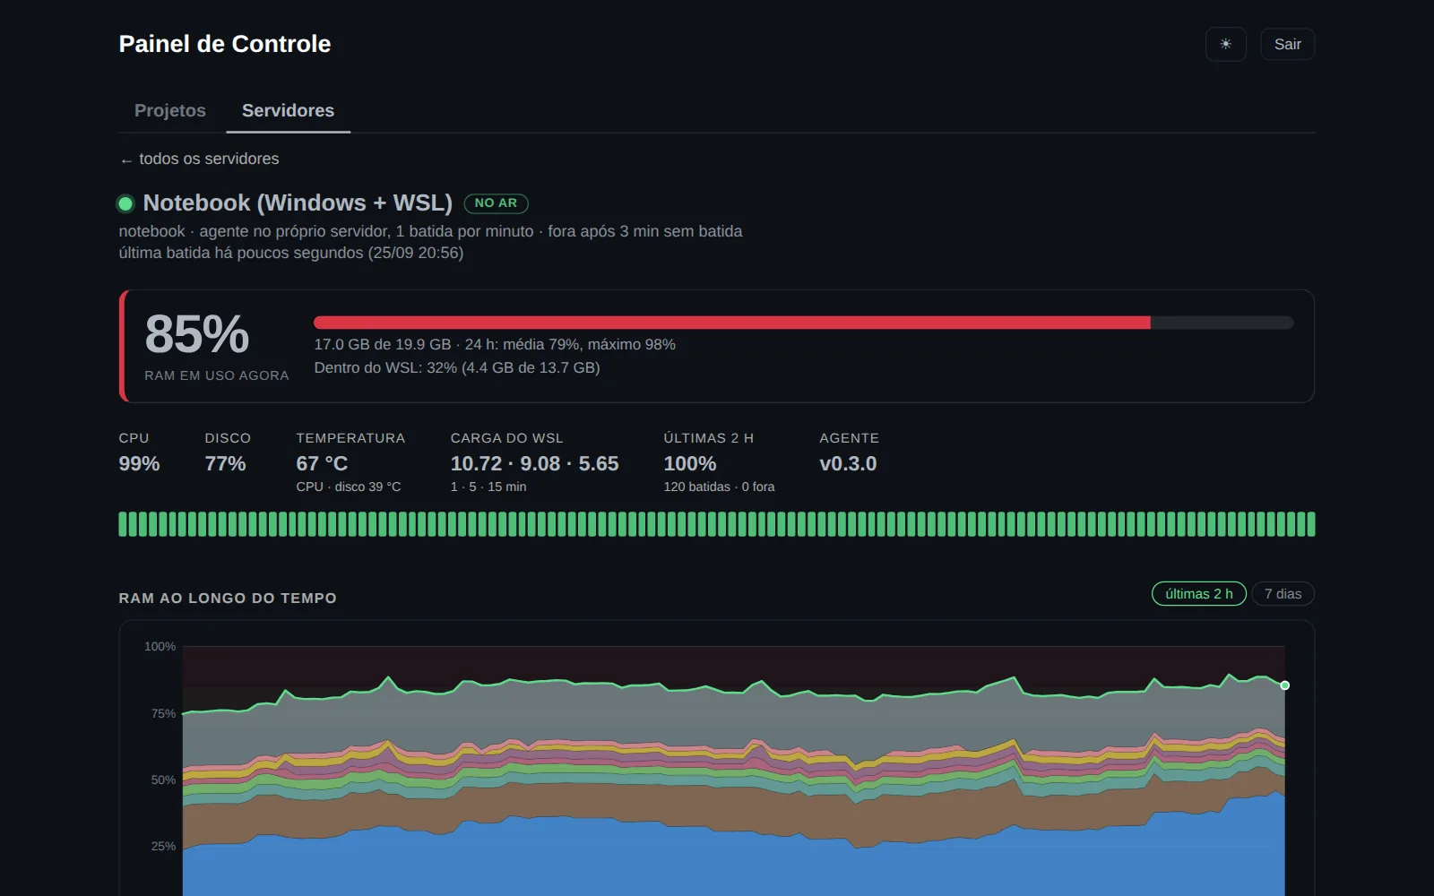Click the 100% axis label on chart
The image size is (1434, 896).
point(160,646)
